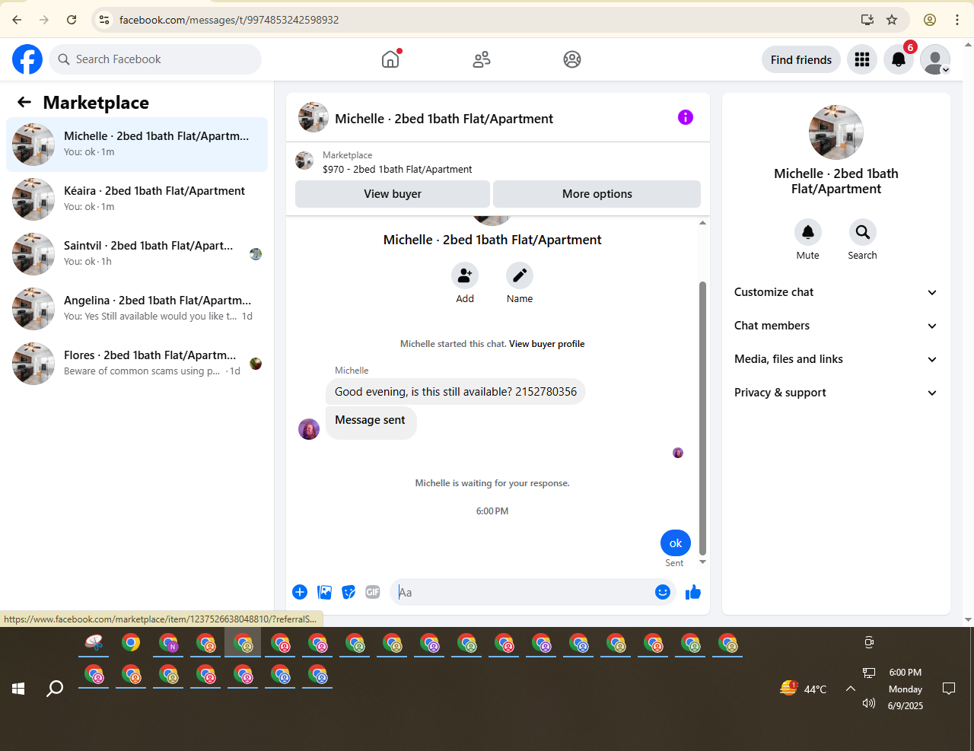Image resolution: width=974 pixels, height=751 pixels.
Task: Open the volume control in system tray
Action: click(869, 703)
